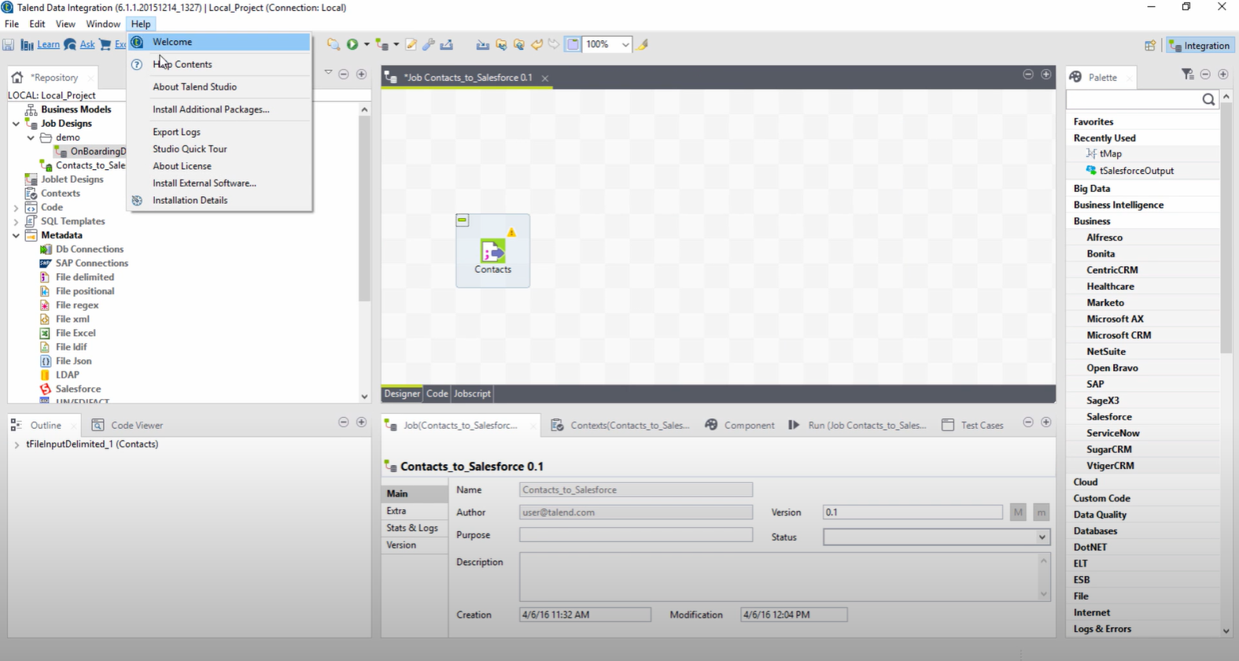Click the brush icon after the zoom box
The height and width of the screenshot is (661, 1239).
643,45
